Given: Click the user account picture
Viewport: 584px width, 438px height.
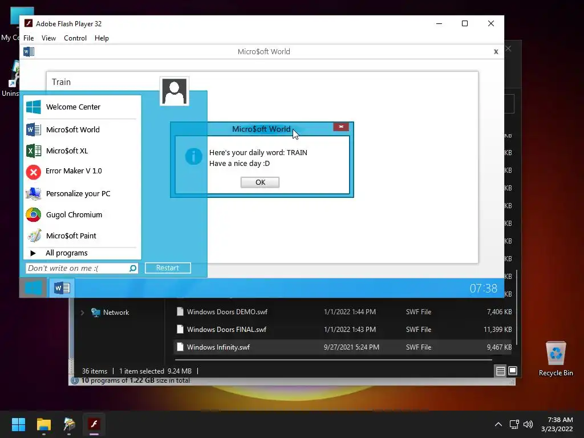Looking at the screenshot, I should (175, 91).
